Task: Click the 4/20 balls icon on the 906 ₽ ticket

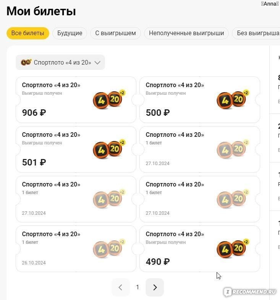Action: click(109, 99)
